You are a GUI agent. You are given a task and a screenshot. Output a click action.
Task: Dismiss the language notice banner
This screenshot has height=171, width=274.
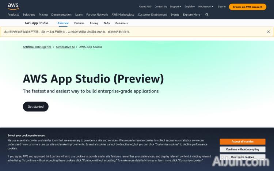pyautogui.click(x=268, y=32)
